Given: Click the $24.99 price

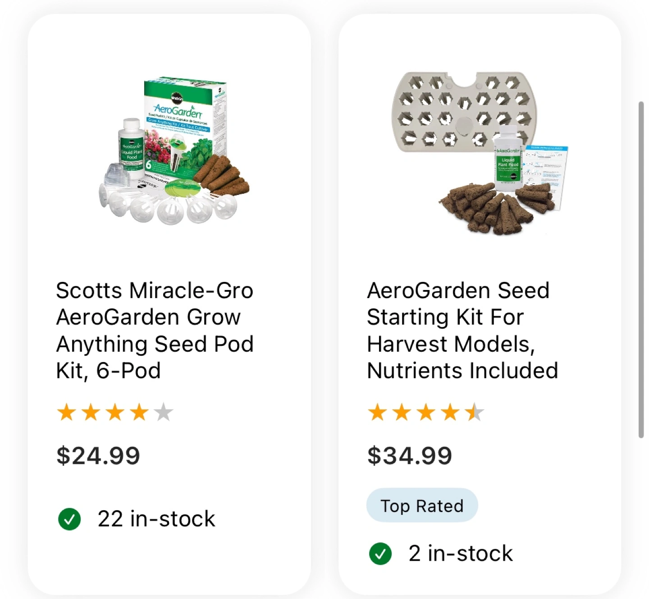Looking at the screenshot, I should (98, 455).
